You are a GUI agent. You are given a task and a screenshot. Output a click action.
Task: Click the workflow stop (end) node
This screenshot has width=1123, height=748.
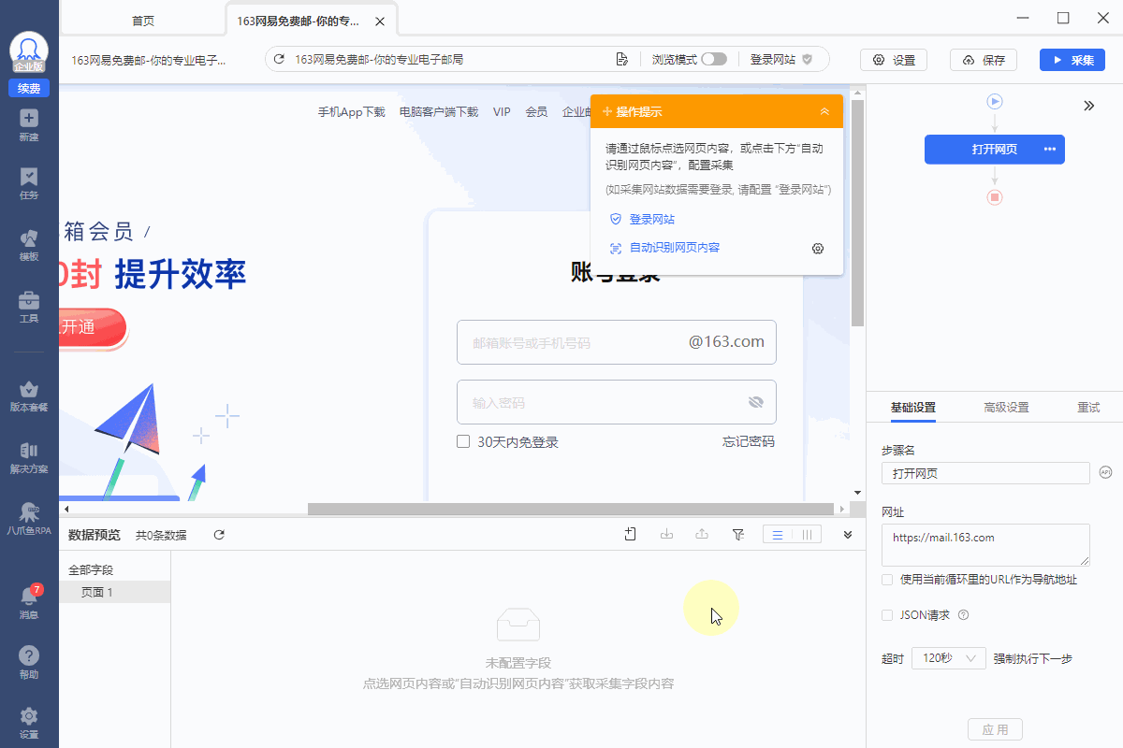point(995,197)
